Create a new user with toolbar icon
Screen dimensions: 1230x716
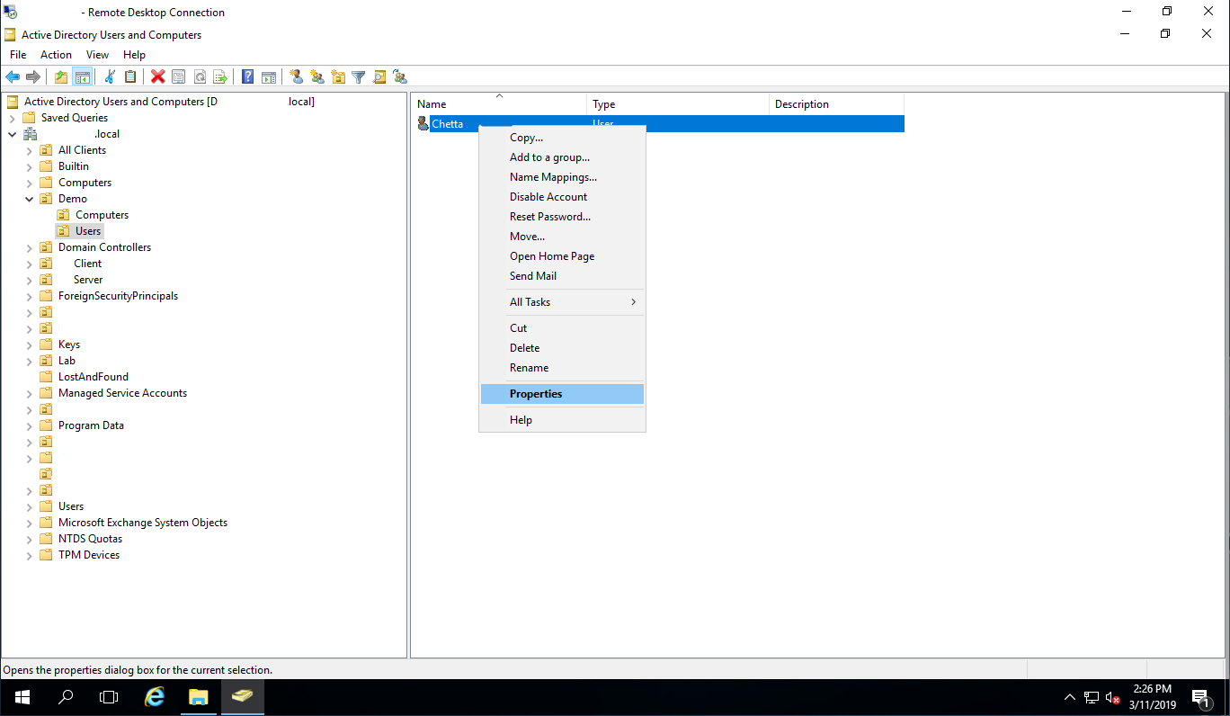296,77
